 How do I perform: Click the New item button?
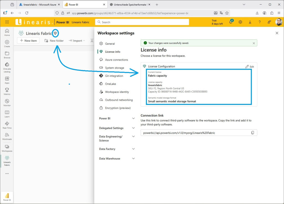28,40
